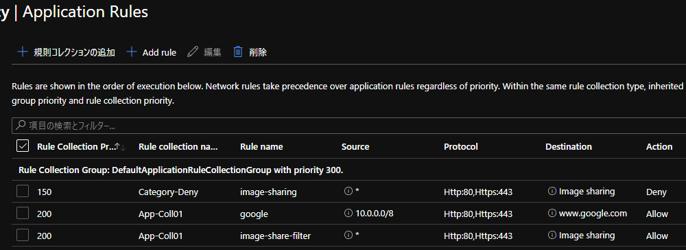This screenshot has width=686, height=250.
Task: Click Allow action in google row
Action: click(657, 214)
